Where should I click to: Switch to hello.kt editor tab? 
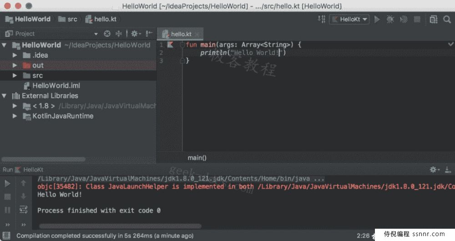pos(181,34)
